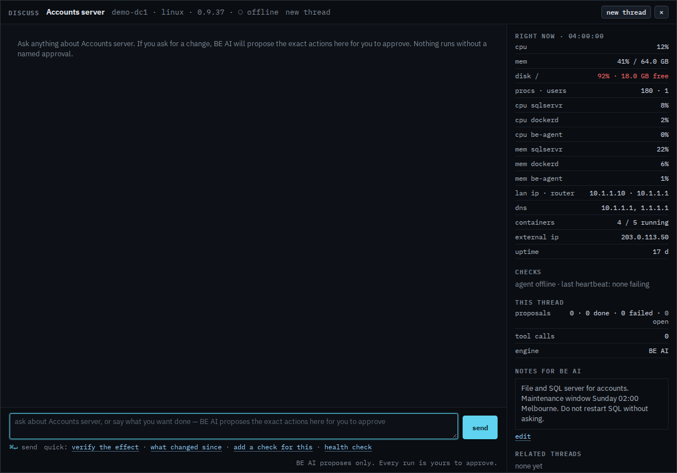This screenshot has width=677, height=473.
Task: Close the discuss panel with the × button
Action: click(x=661, y=12)
